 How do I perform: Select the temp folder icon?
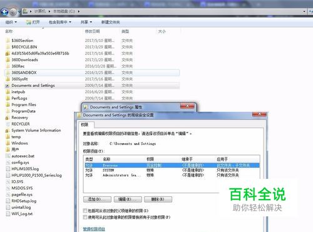tap(8, 137)
